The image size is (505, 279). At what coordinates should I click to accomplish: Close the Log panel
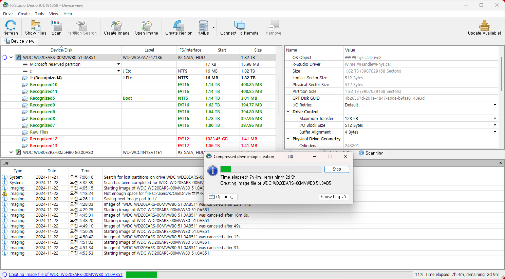point(500,163)
